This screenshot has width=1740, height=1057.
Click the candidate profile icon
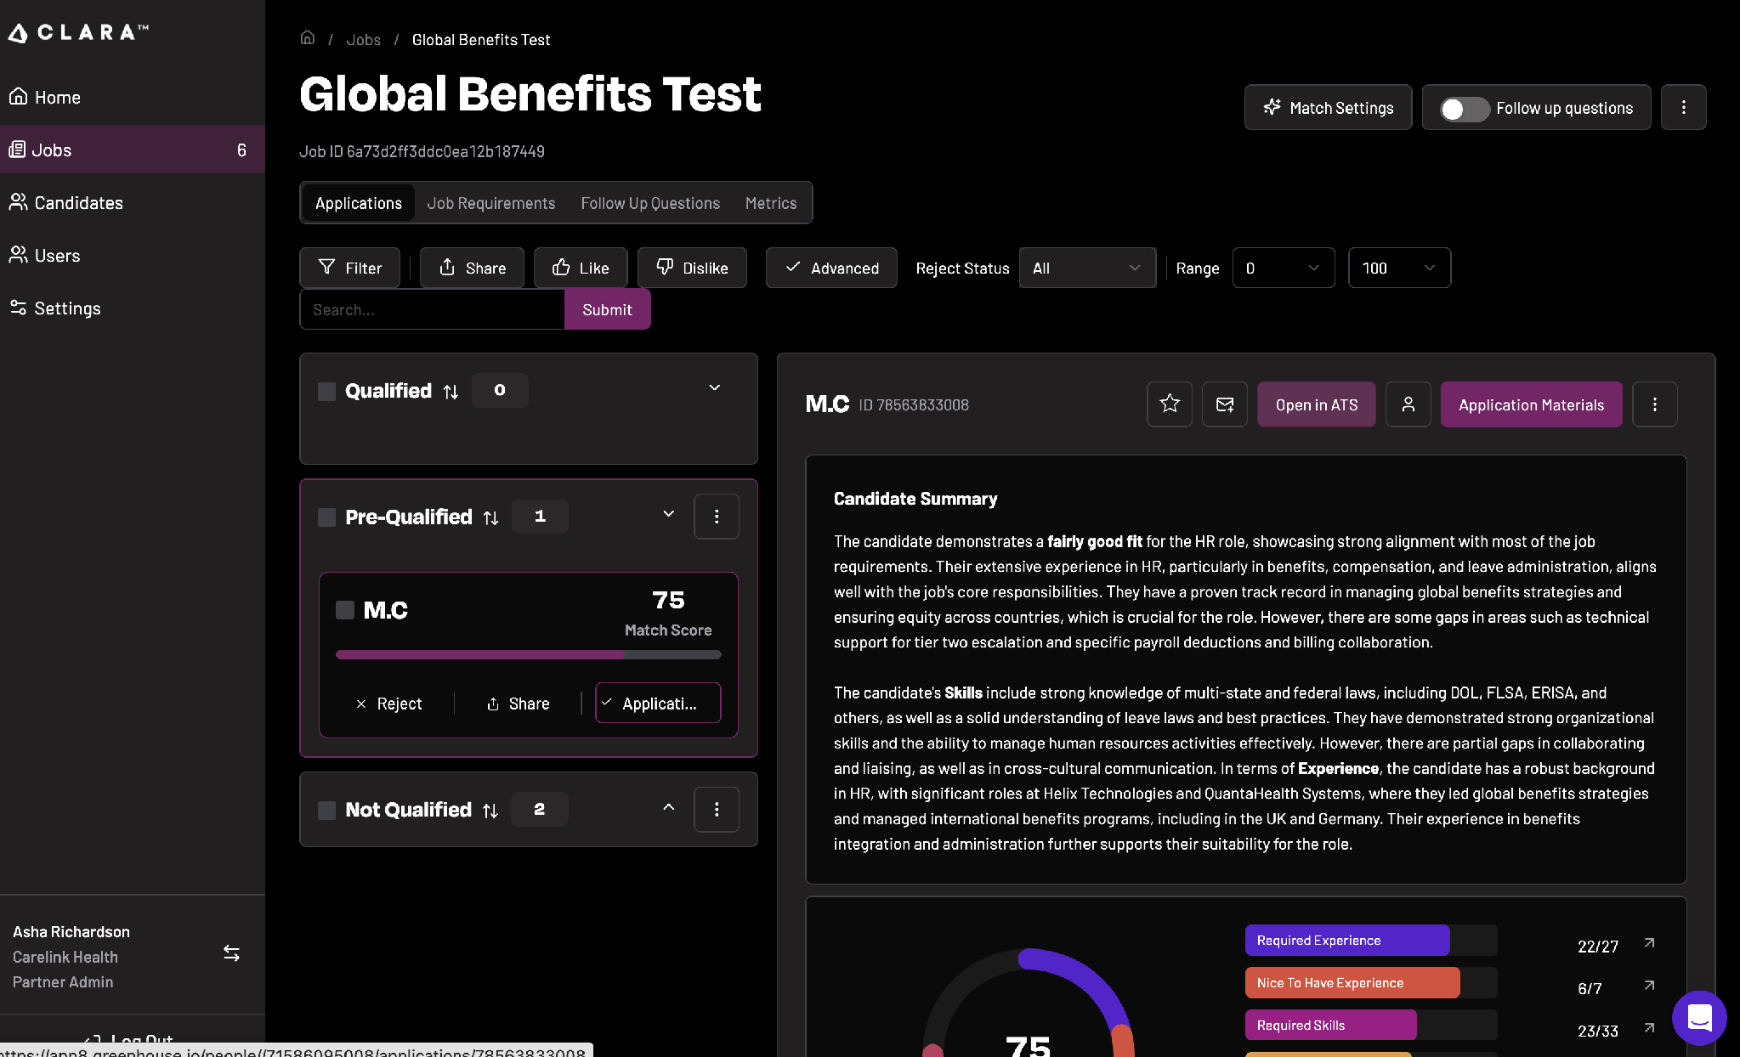[1408, 404]
